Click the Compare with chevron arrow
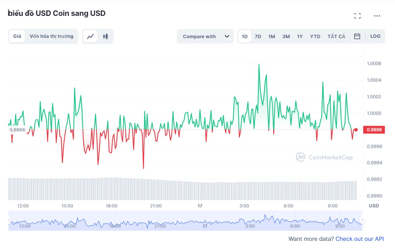 pyautogui.click(x=227, y=36)
